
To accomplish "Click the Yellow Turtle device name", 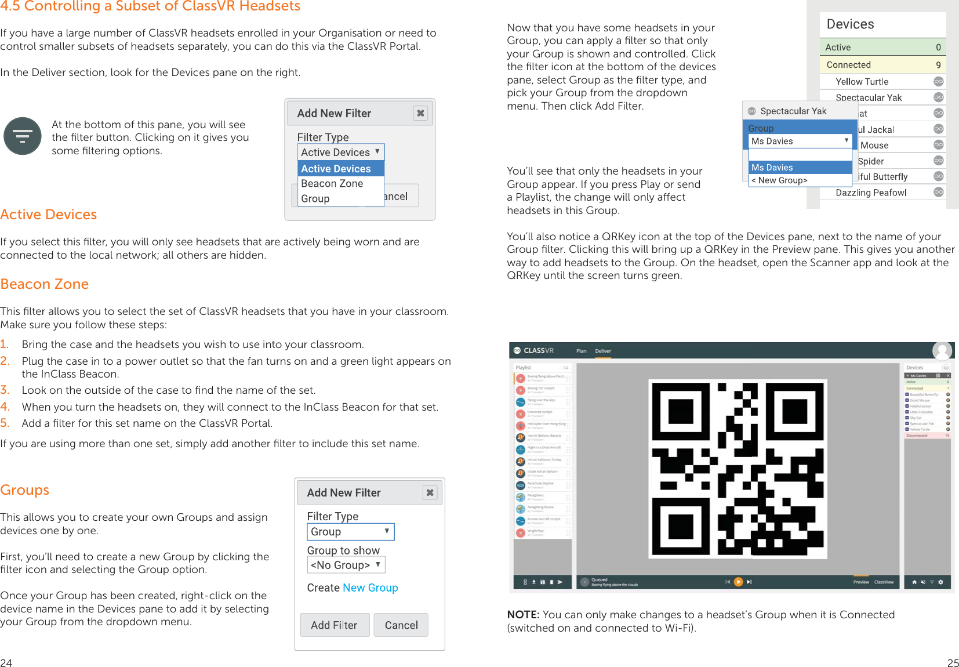I will pos(862,82).
